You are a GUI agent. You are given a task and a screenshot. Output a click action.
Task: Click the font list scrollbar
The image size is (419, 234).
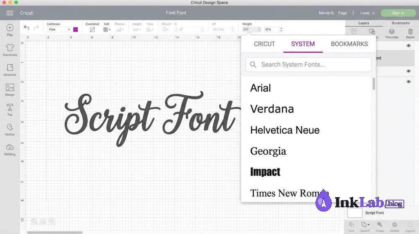[x=374, y=84]
